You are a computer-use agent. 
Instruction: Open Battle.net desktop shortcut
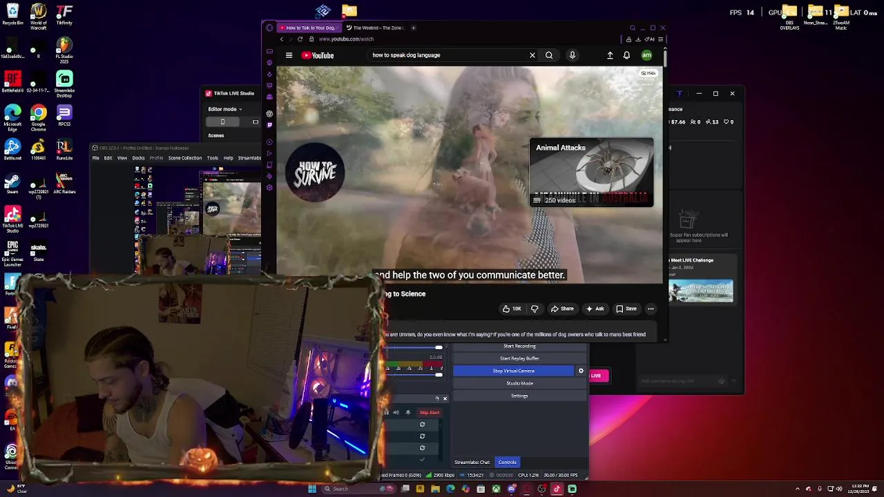[12, 150]
